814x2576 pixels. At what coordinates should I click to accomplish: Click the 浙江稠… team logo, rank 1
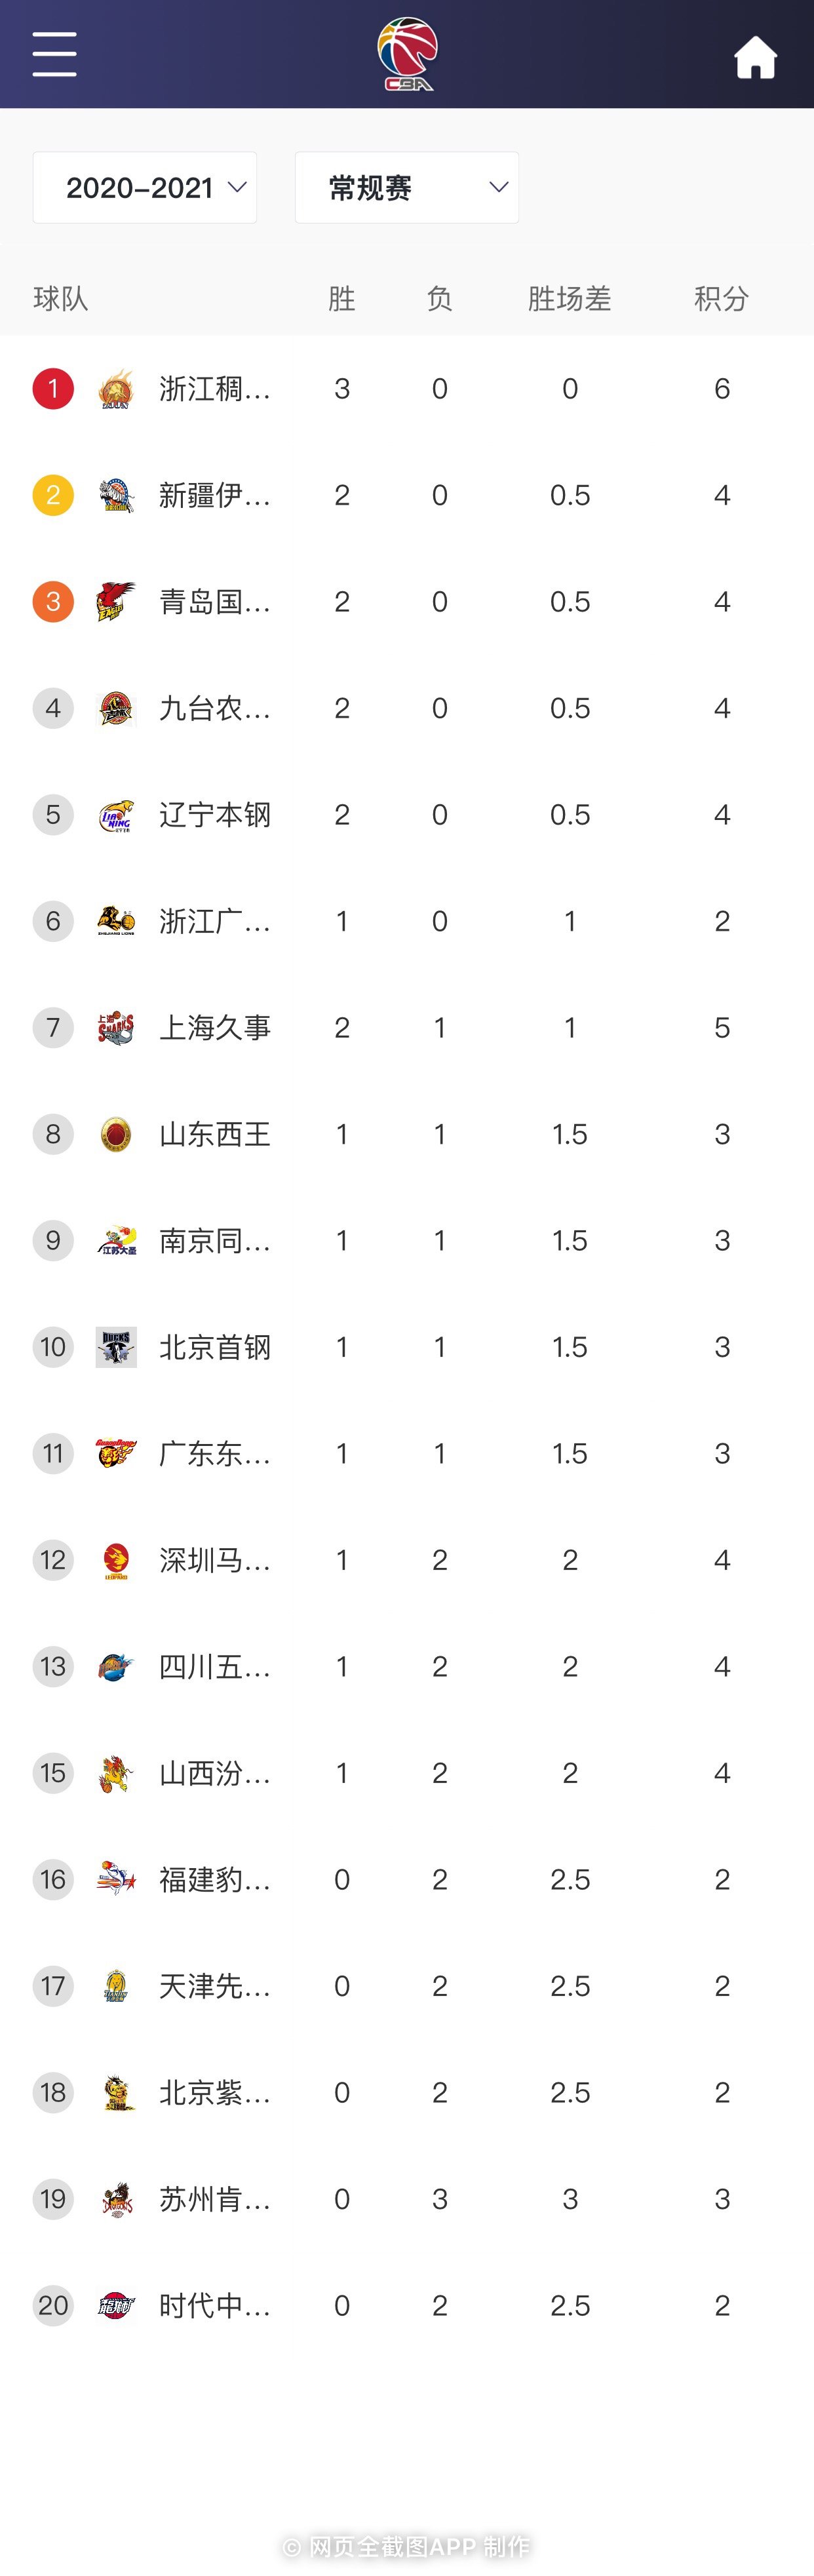[116, 389]
